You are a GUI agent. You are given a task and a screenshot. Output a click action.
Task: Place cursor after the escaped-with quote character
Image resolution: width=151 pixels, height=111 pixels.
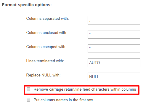[x=91, y=48]
